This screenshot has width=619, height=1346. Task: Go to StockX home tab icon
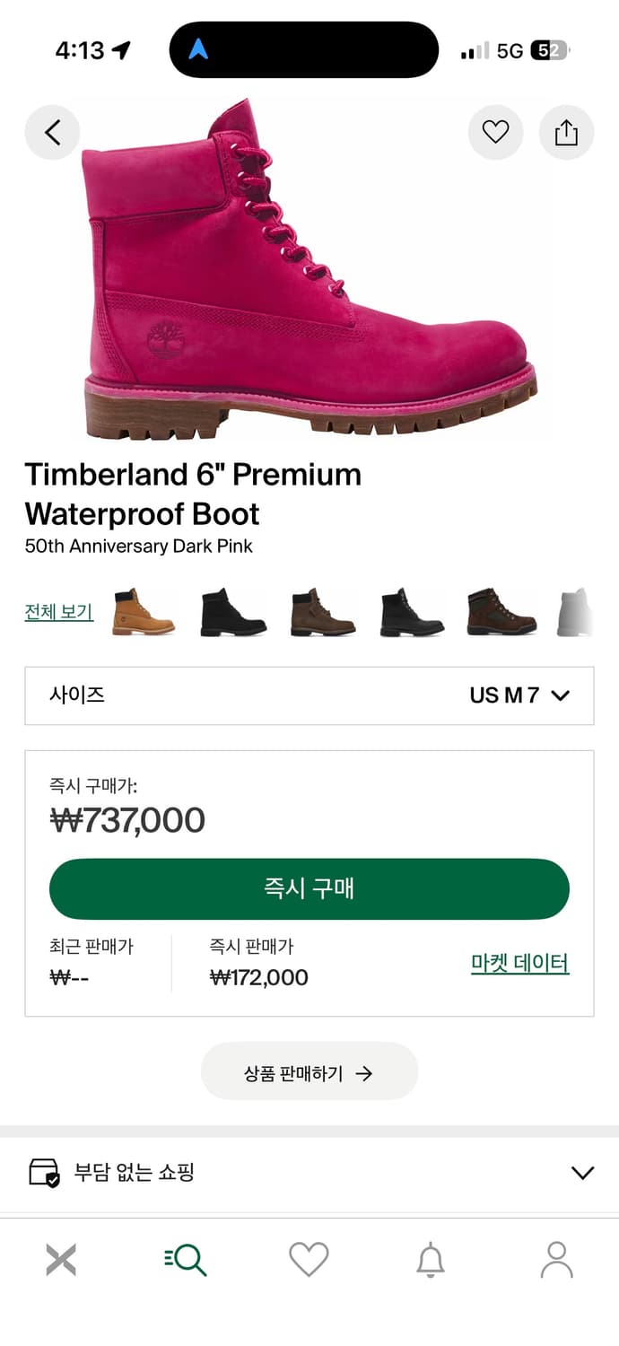(61, 1260)
